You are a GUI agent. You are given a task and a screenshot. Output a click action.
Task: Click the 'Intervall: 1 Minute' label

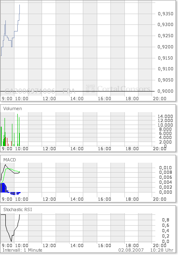22,250
